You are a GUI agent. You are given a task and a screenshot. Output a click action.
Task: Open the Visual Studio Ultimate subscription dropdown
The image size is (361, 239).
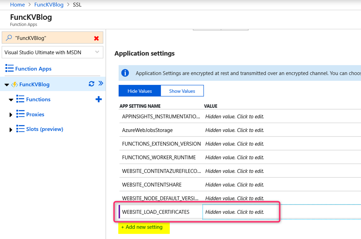52,52
